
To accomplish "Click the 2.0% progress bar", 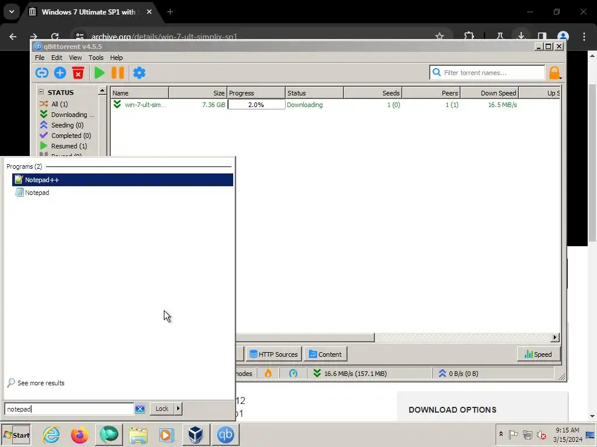I will tap(257, 105).
